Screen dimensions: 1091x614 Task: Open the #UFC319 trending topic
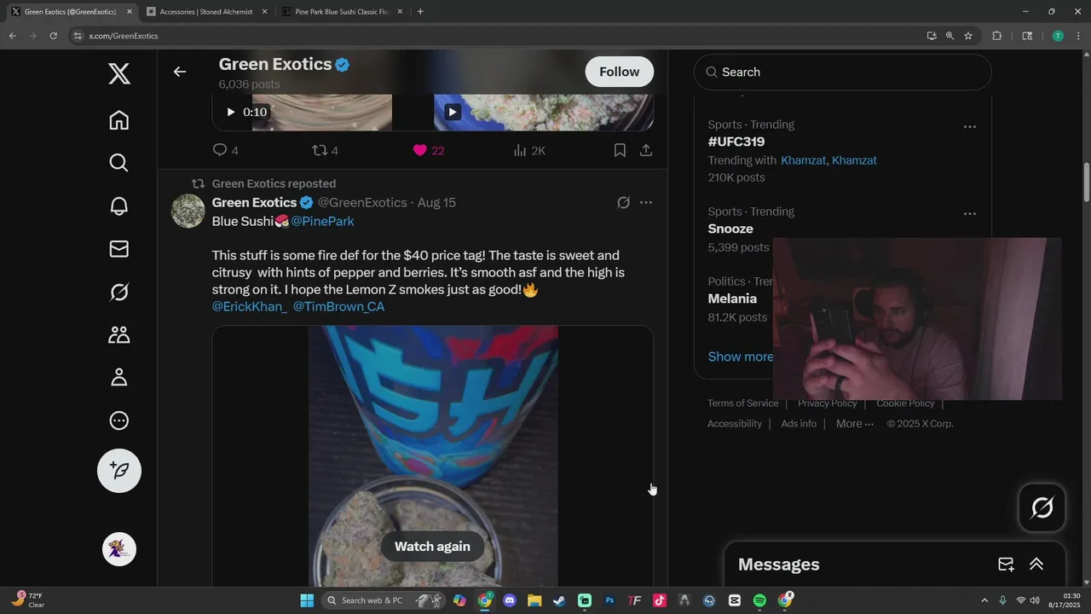(736, 142)
